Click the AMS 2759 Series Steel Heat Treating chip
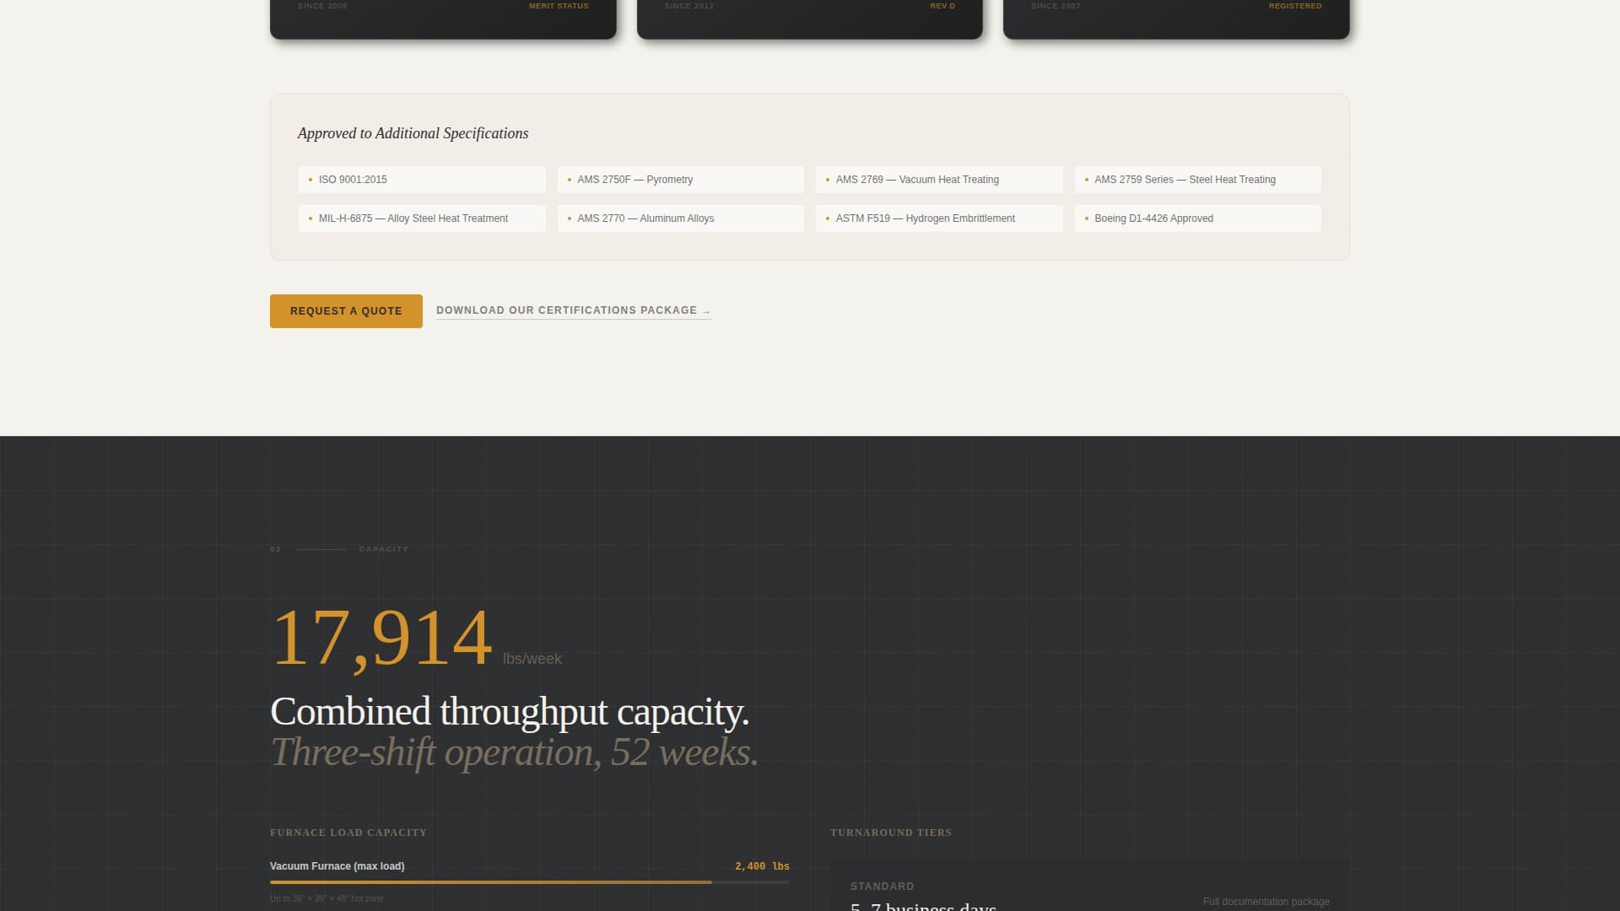 click(1197, 180)
